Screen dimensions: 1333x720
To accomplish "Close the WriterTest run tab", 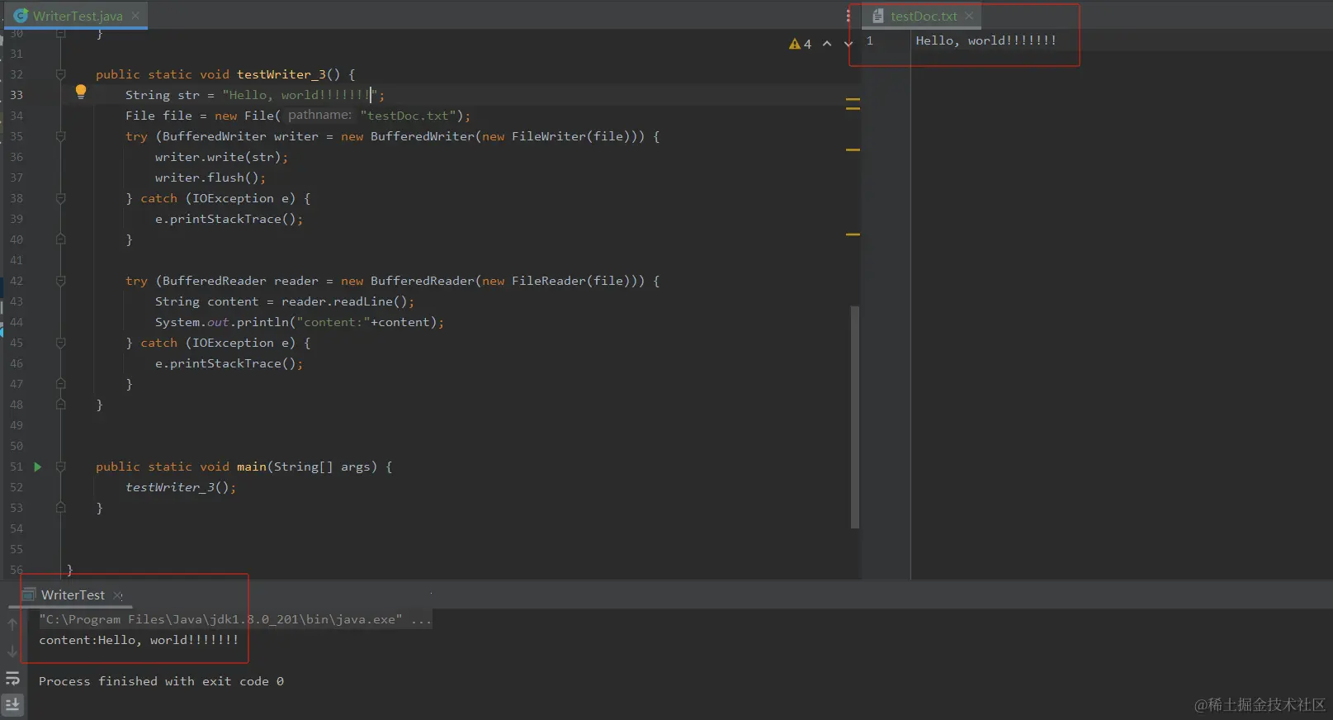I will (118, 595).
